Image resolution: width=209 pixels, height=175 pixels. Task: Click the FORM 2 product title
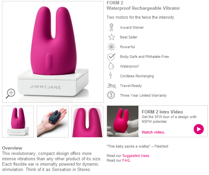coord(115,3)
